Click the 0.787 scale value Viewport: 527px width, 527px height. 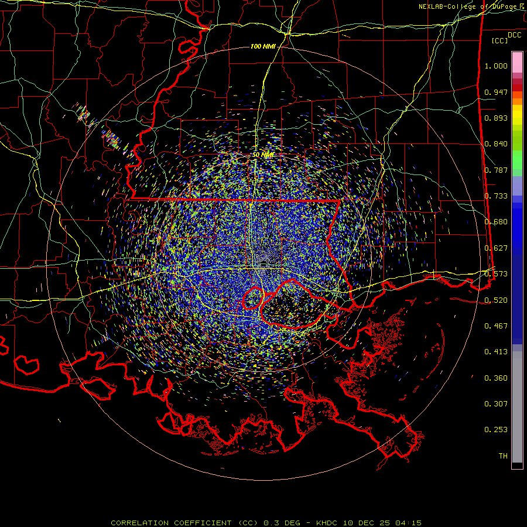point(496,170)
